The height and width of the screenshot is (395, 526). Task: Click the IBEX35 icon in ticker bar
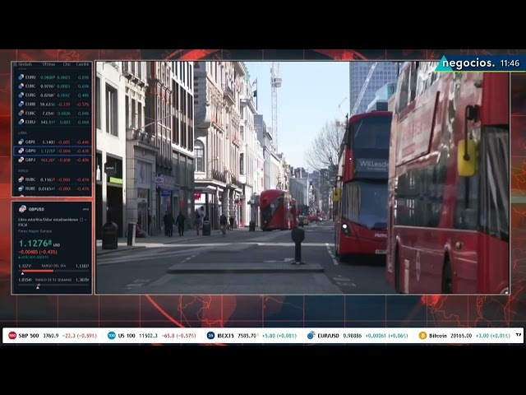(211, 336)
